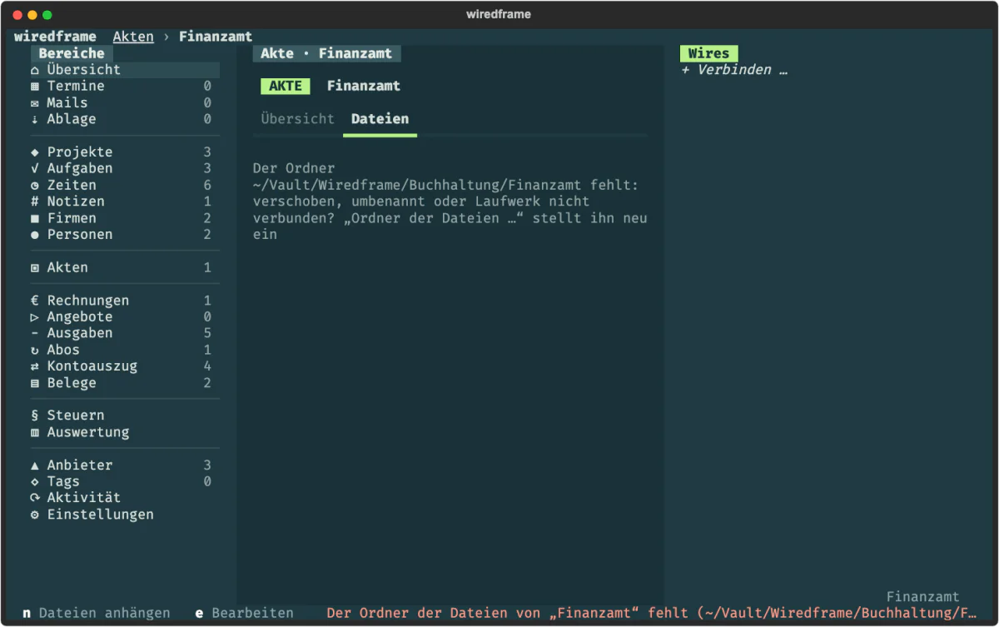Open Belege in the sidebar
Image resolution: width=999 pixels, height=627 pixels.
[125, 383]
